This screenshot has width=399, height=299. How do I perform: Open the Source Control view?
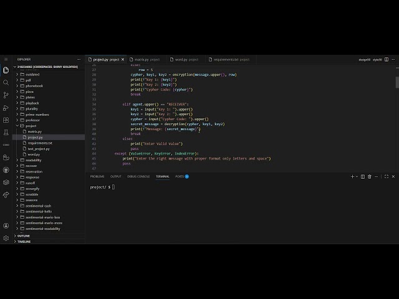(x=6, y=95)
